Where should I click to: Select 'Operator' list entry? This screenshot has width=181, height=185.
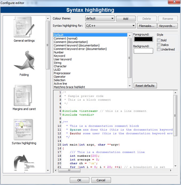(90, 77)
